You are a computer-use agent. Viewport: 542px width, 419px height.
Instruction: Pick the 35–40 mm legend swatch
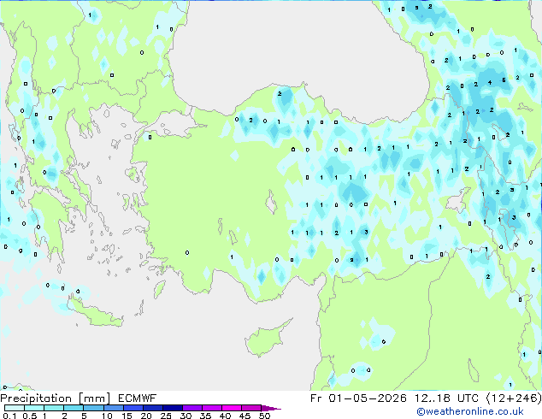(x=212, y=408)
